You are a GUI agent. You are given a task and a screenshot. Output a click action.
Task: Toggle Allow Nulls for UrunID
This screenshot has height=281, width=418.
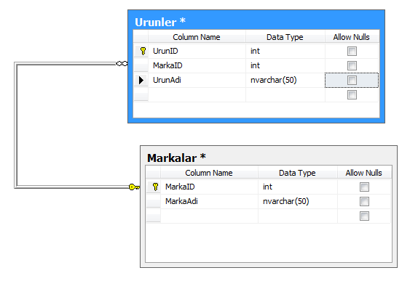click(x=352, y=51)
